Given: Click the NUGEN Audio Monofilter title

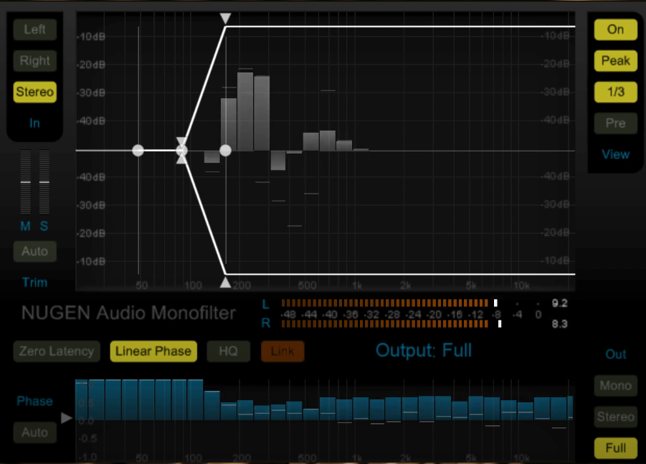Looking at the screenshot, I should click(128, 313).
